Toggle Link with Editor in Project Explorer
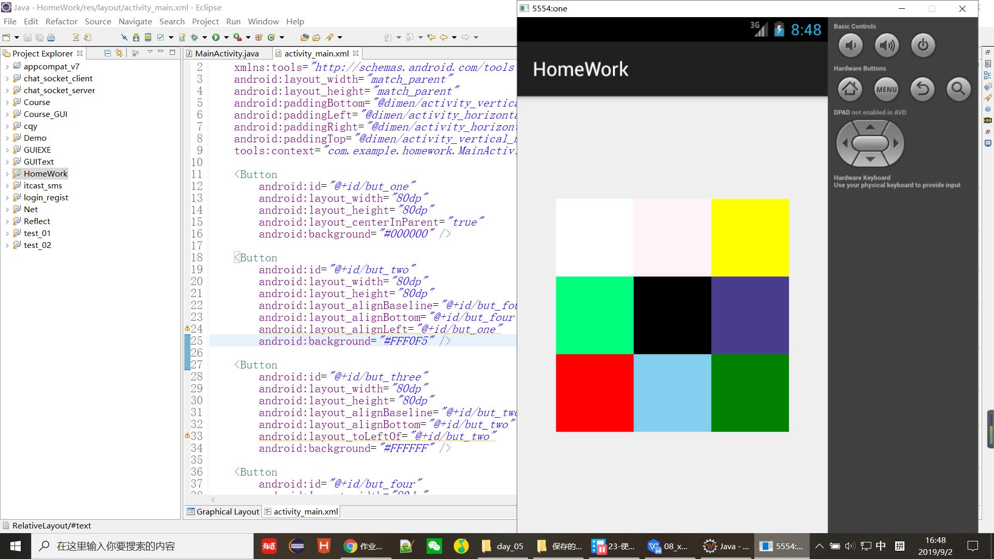 (x=119, y=53)
